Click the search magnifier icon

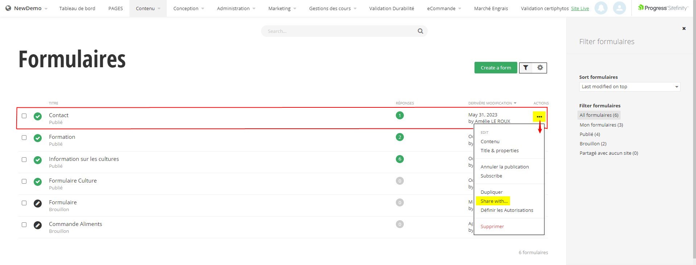[x=420, y=31]
